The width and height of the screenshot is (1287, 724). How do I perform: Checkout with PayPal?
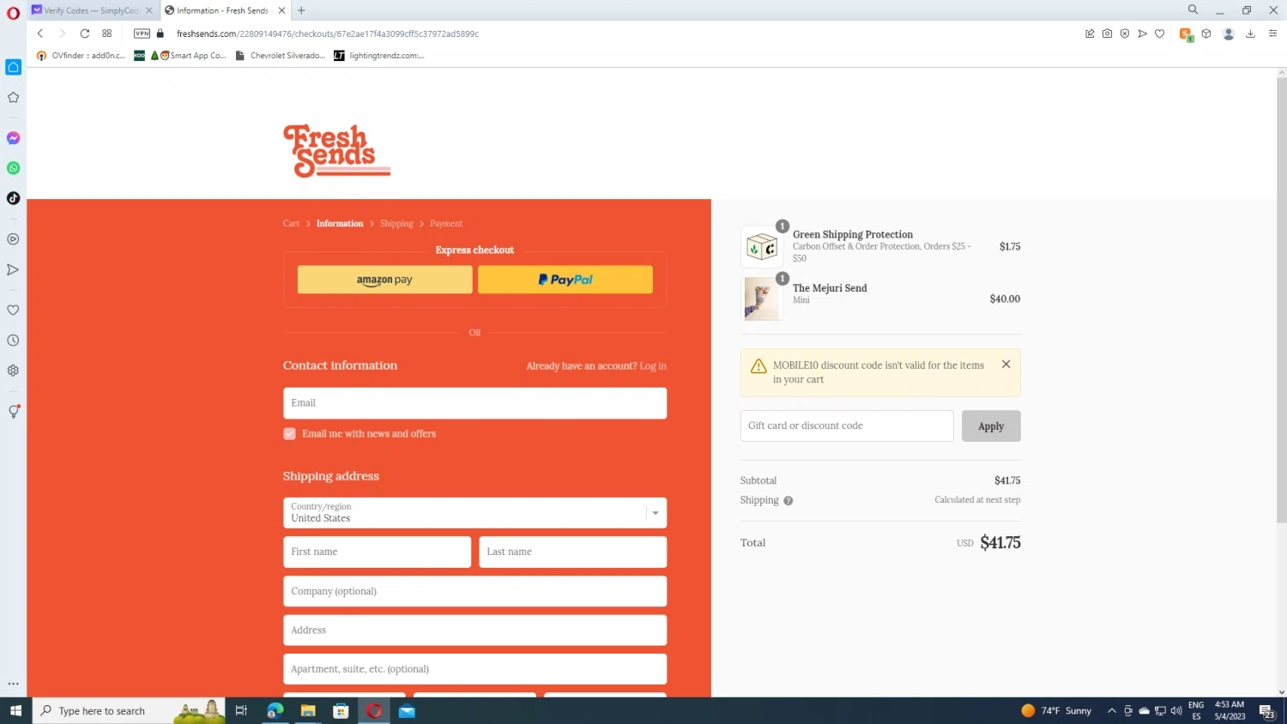coord(565,280)
